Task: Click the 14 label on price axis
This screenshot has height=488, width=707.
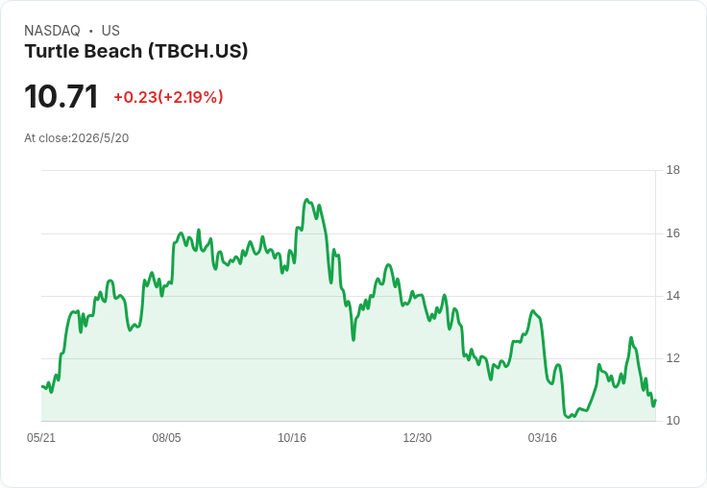Action: [672, 296]
